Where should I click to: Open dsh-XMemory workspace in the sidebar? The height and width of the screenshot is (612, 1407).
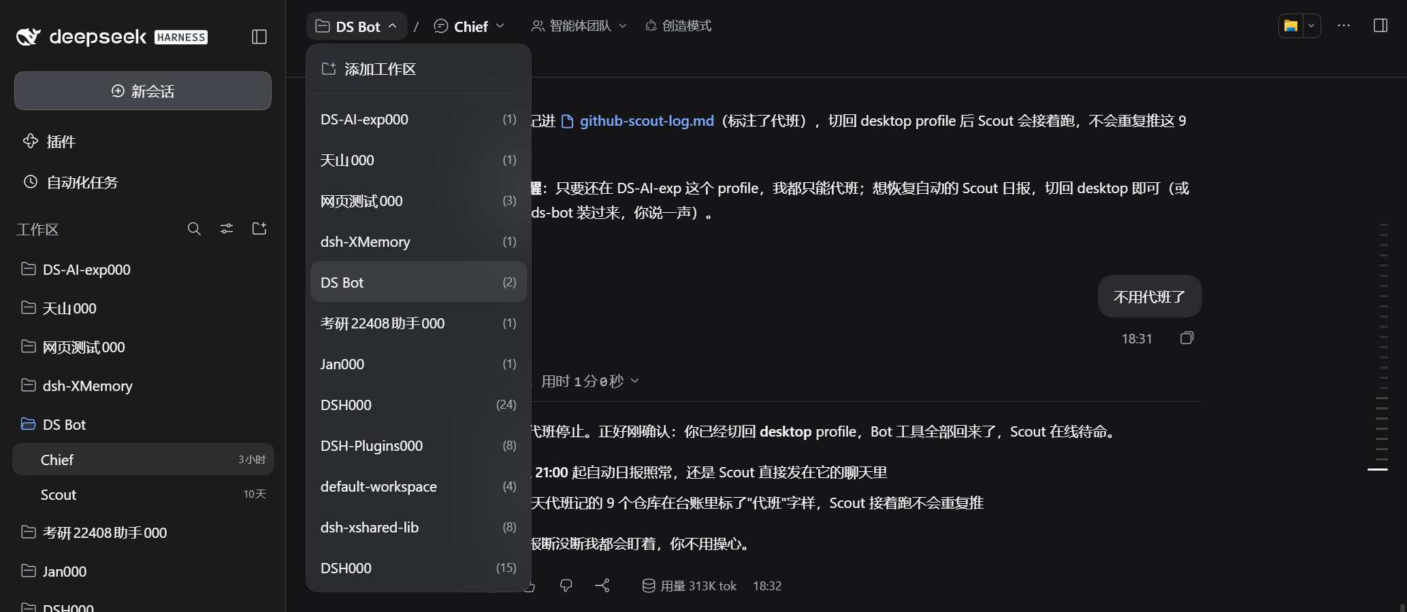[x=143, y=386]
